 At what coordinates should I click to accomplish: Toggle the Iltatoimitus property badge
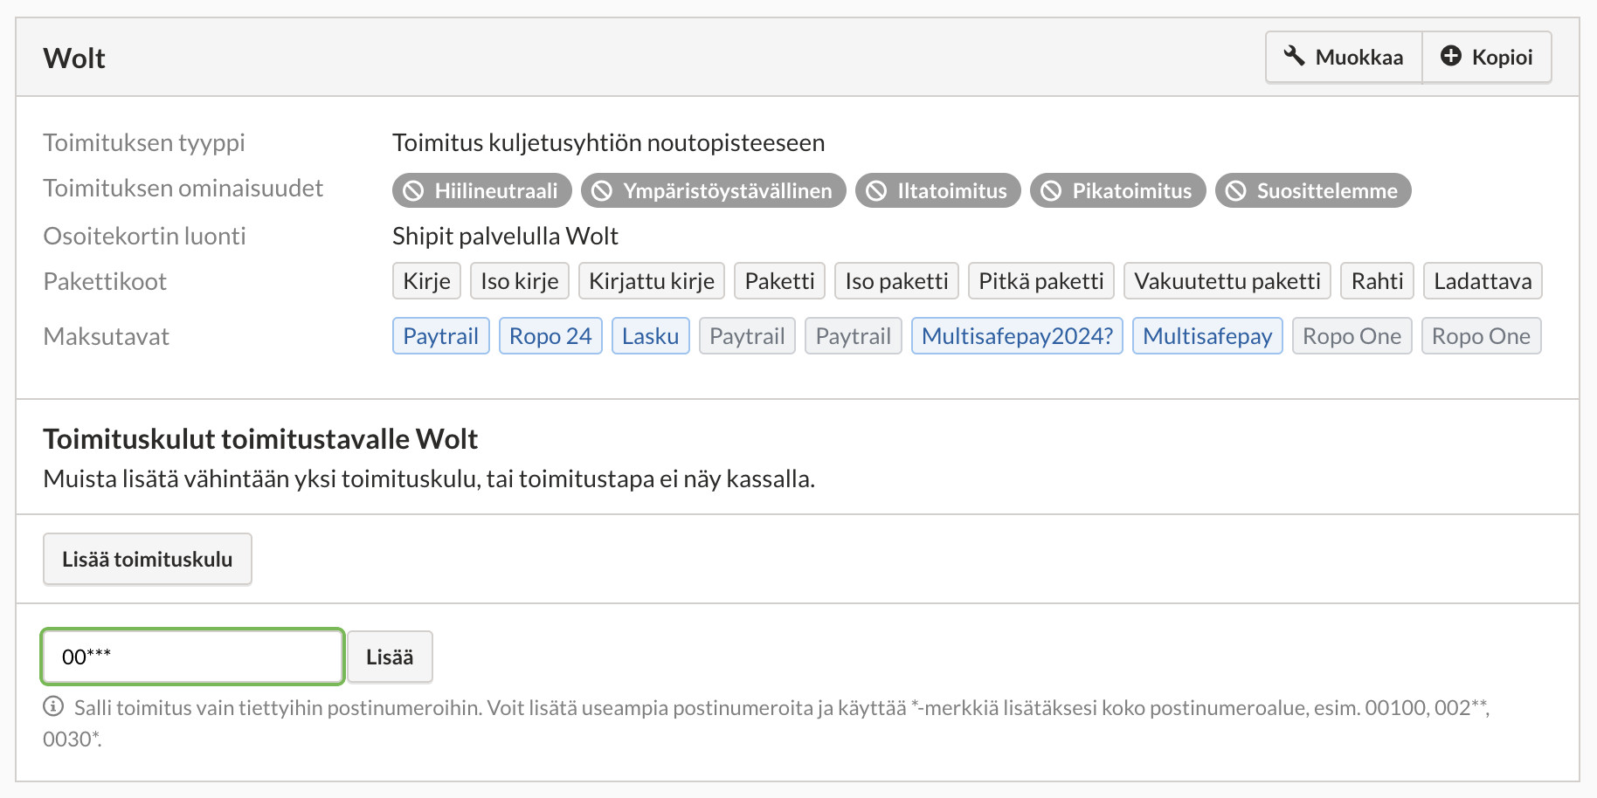pos(938,190)
